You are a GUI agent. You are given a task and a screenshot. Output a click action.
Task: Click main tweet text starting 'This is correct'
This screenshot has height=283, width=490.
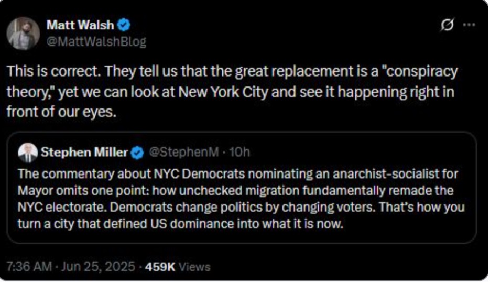232,92
